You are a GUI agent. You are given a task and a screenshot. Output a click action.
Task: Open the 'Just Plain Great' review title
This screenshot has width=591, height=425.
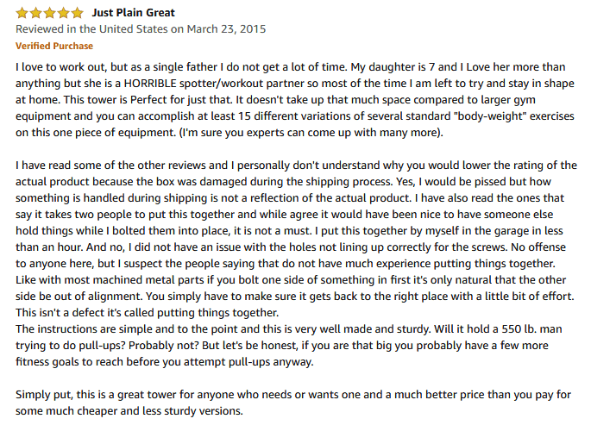click(134, 13)
